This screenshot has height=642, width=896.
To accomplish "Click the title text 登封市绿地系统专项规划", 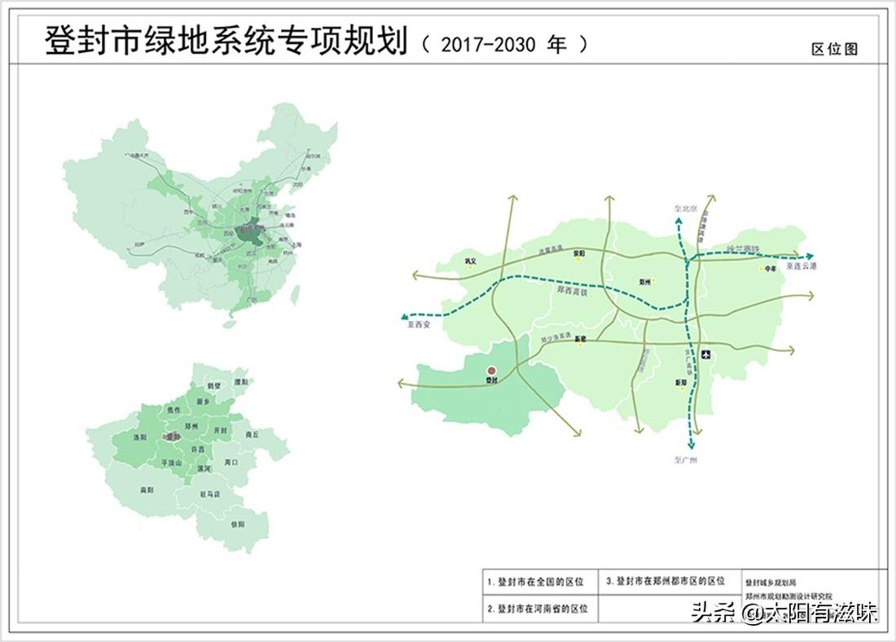I will pyautogui.click(x=226, y=41).
